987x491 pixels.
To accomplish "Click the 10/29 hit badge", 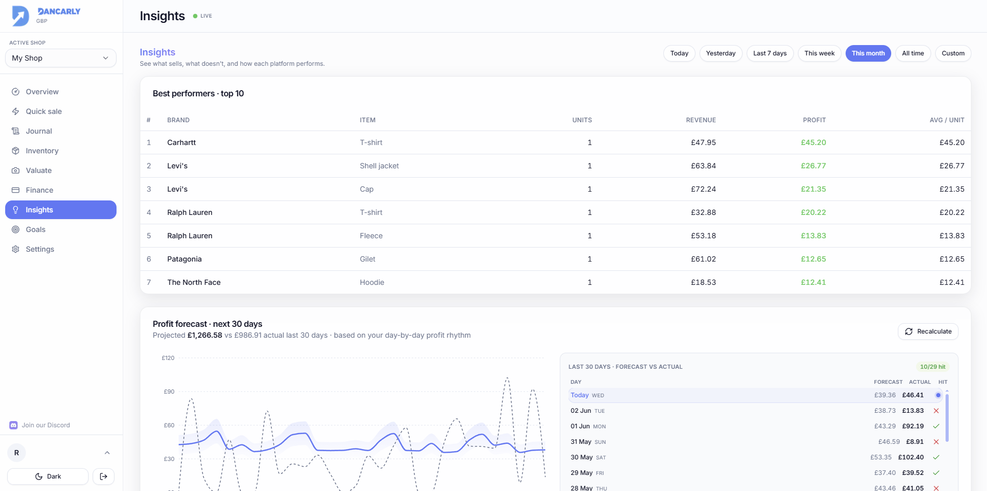I will (x=933, y=367).
